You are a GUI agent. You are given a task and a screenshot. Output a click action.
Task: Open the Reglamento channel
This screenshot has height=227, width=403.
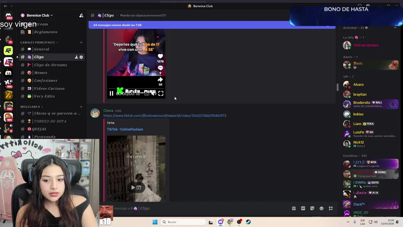(50, 32)
